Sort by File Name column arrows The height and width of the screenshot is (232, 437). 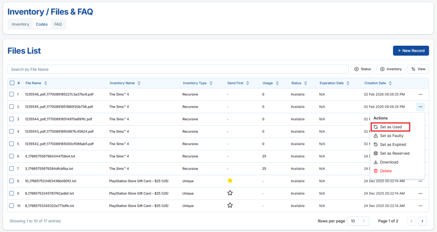46,83
